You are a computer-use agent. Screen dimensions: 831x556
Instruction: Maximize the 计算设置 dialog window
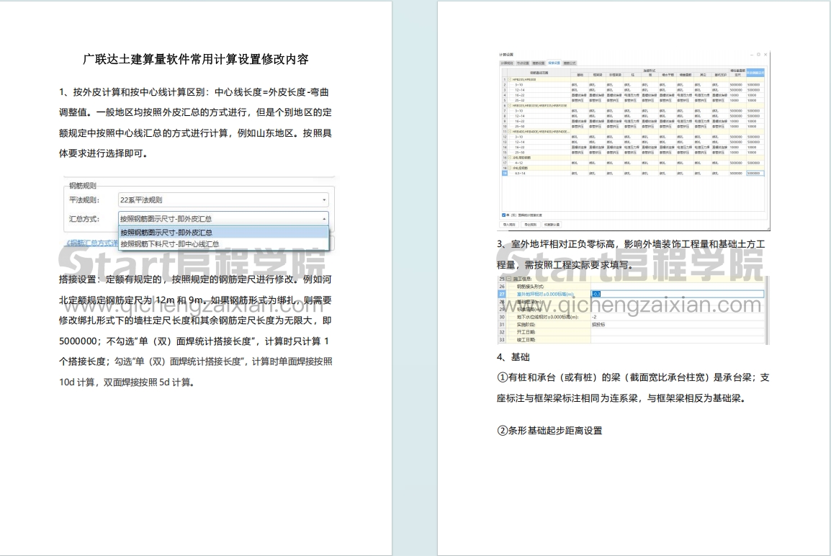click(758, 55)
